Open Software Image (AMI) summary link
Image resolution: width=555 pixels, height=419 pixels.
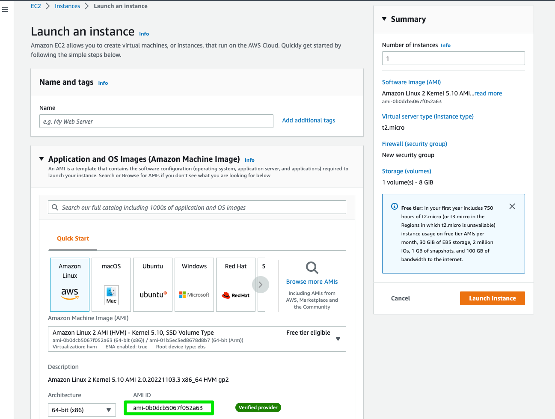411,82
